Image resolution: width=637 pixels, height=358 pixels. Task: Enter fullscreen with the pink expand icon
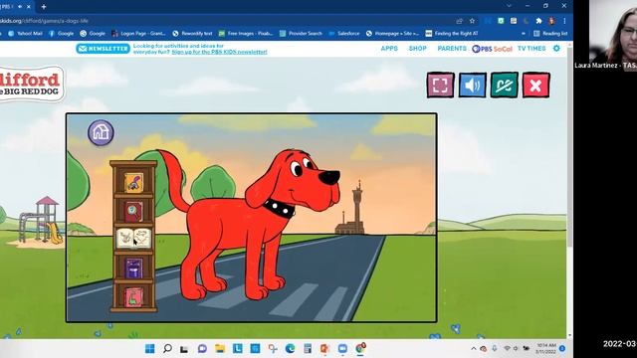[x=440, y=85]
